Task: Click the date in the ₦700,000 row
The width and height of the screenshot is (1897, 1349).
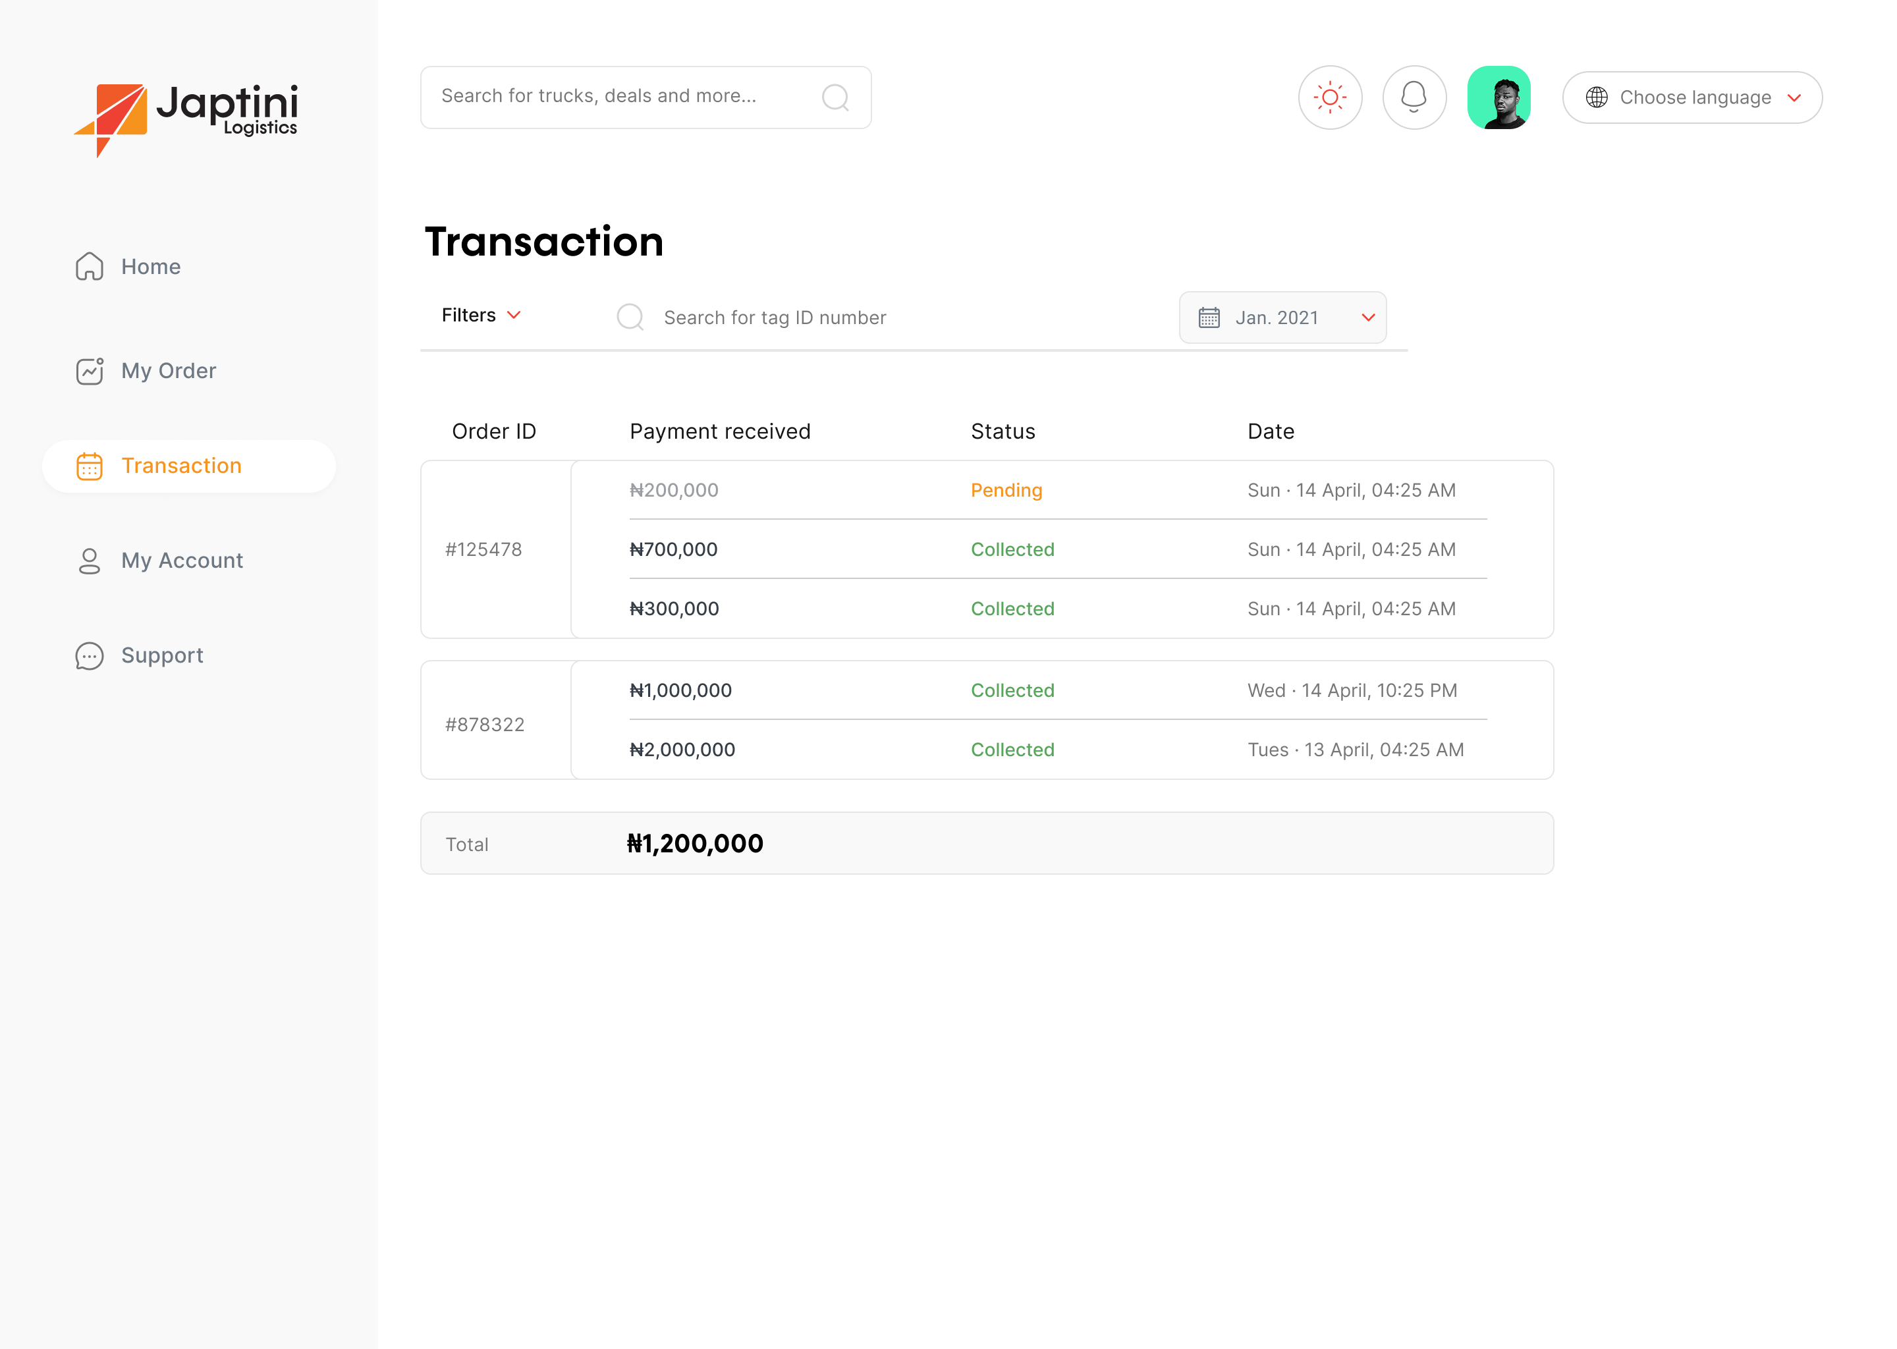Action: coord(1352,550)
